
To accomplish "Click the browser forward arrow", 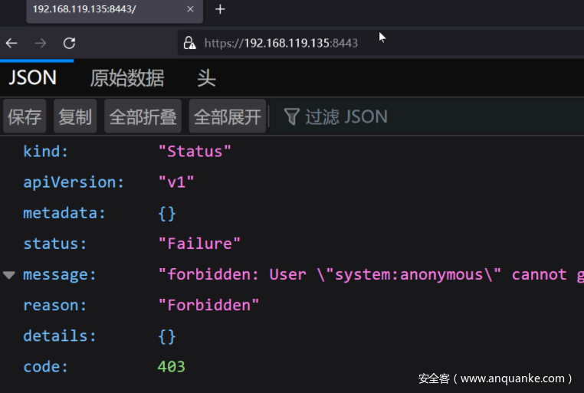I will 40,43.
